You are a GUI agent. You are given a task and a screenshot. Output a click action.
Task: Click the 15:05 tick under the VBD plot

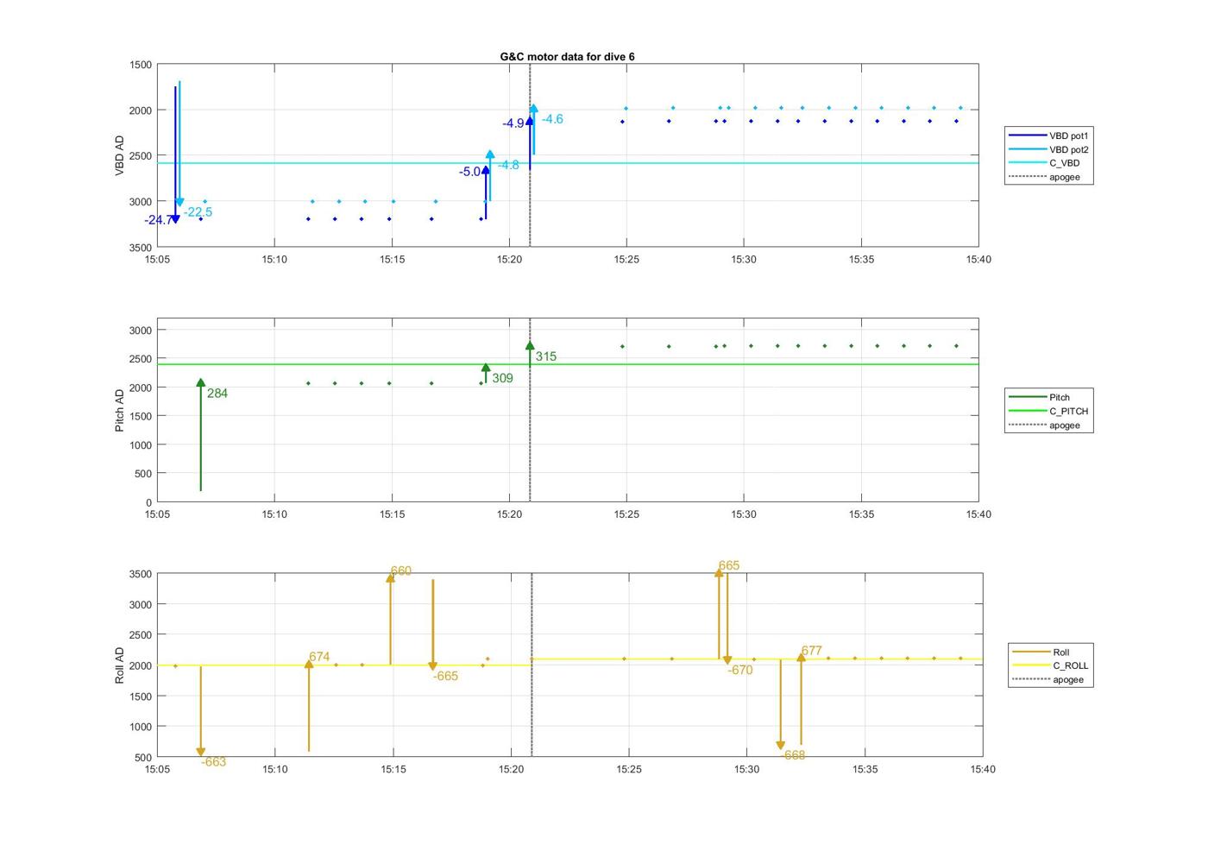(x=157, y=259)
